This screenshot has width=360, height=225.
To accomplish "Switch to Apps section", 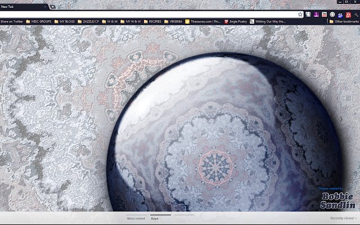I will (x=155, y=218).
